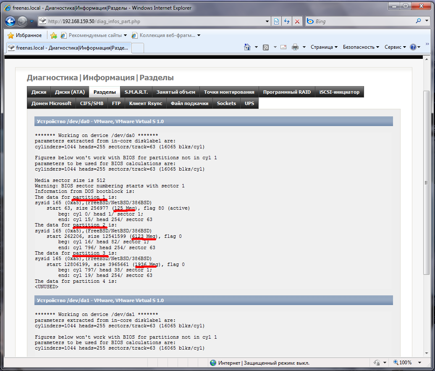The image size is (435, 371).
Task: Click inside the Bing search field
Action: click(361, 21)
